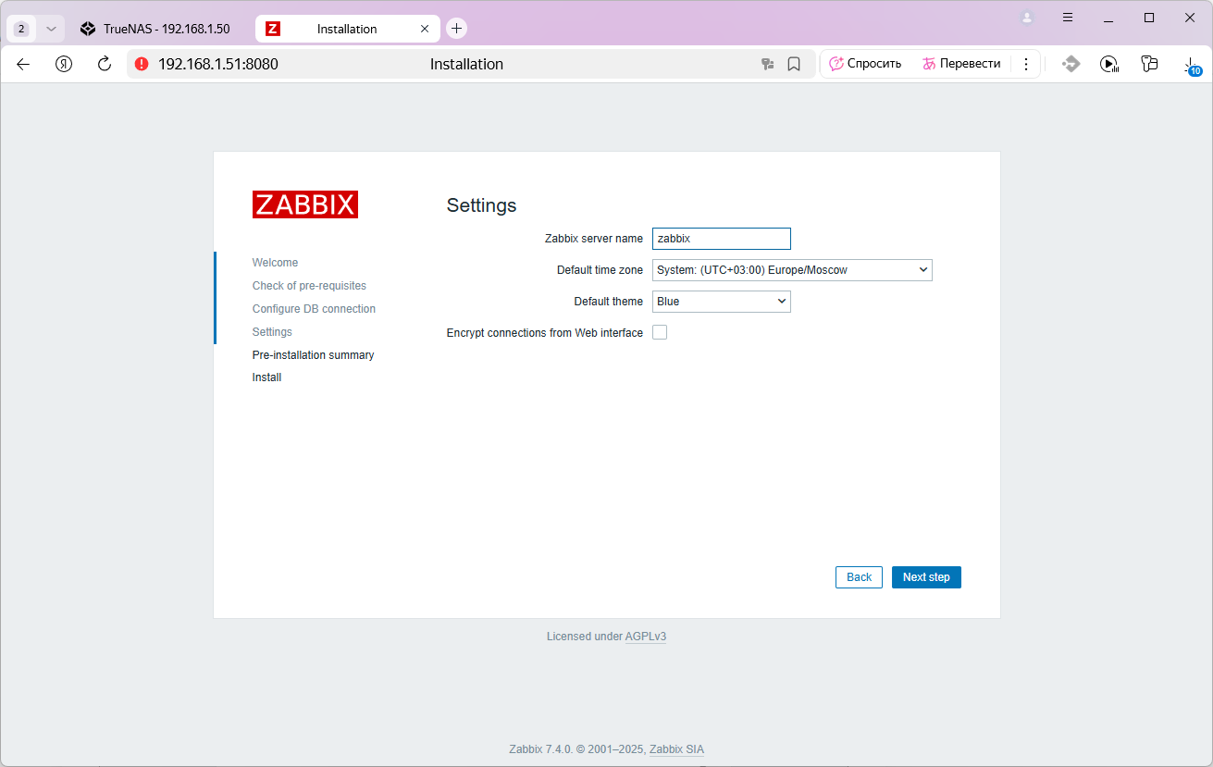
Task: Enable Encrypt connections from Web interface
Action: coord(660,332)
